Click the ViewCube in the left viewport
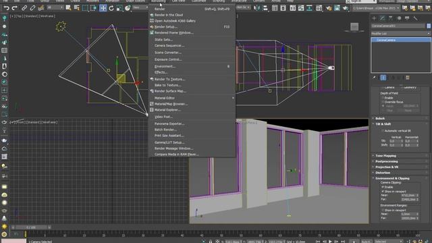This screenshot has width=432, height=243. (x=354, y=27)
